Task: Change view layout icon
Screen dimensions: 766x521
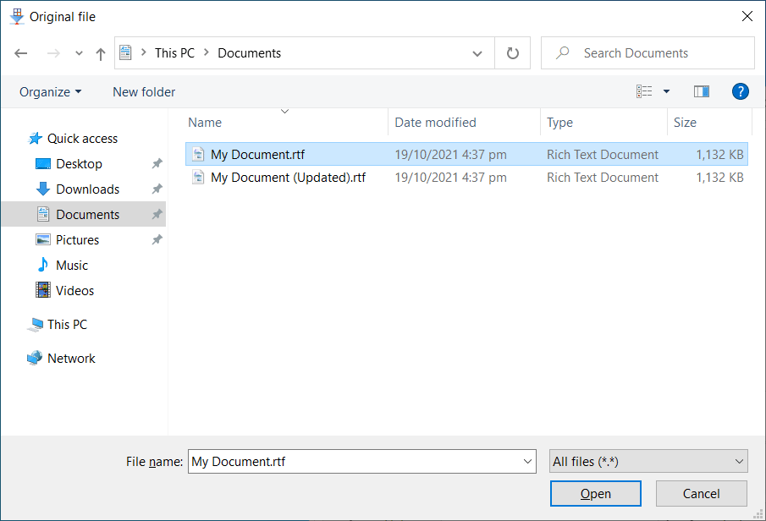Action: (644, 91)
